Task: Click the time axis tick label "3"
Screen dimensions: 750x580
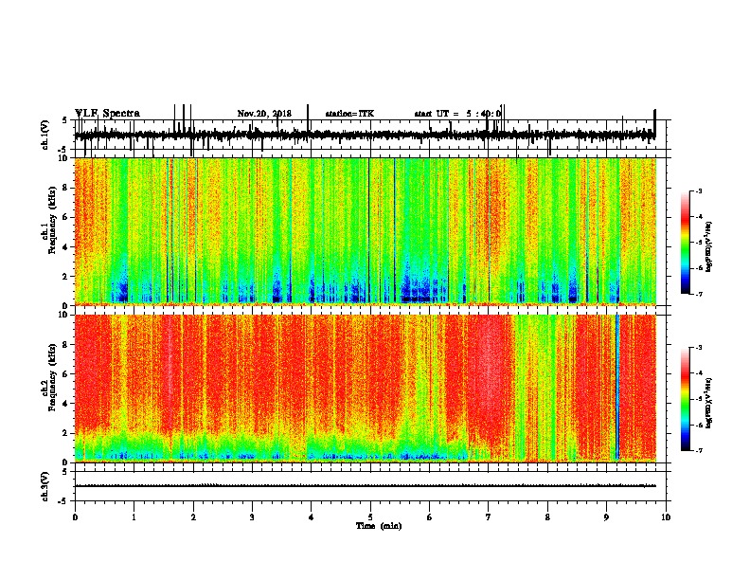Action: coord(252,517)
